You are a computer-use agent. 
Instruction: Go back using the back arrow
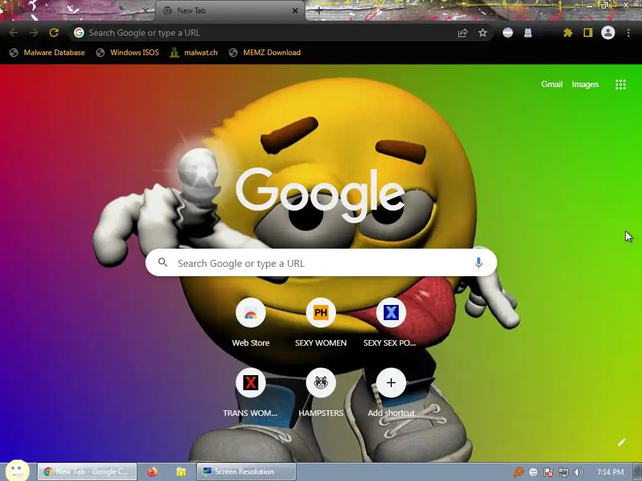(14, 33)
